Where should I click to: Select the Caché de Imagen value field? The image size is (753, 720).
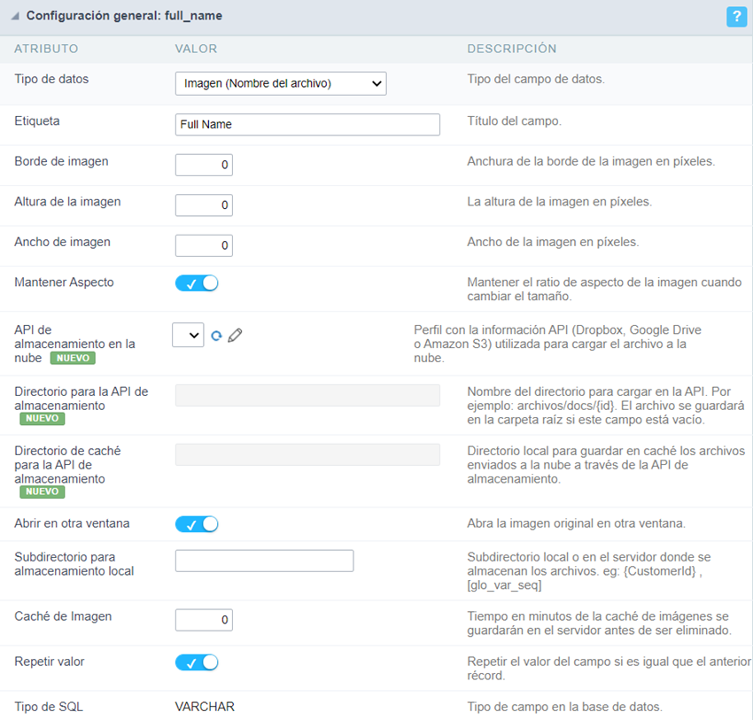coord(204,620)
